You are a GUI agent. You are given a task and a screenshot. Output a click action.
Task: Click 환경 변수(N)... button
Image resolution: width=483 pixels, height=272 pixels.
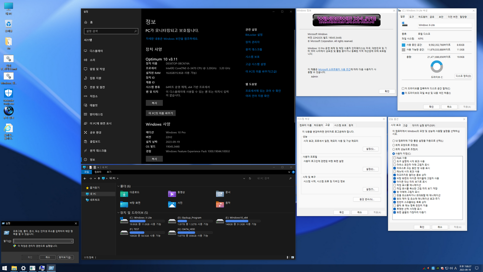(367, 199)
